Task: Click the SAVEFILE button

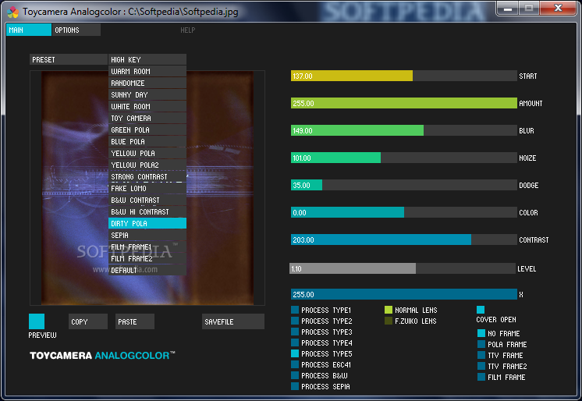Action: (233, 321)
